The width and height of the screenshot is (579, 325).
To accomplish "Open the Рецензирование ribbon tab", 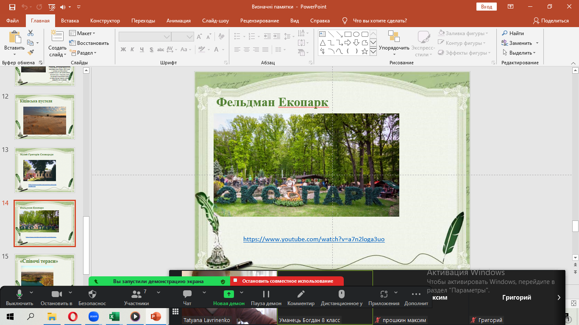I will [259, 21].
